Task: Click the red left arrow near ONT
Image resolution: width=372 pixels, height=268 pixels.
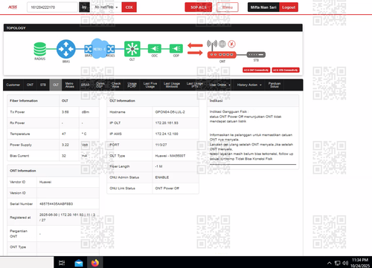Action: 195,45
